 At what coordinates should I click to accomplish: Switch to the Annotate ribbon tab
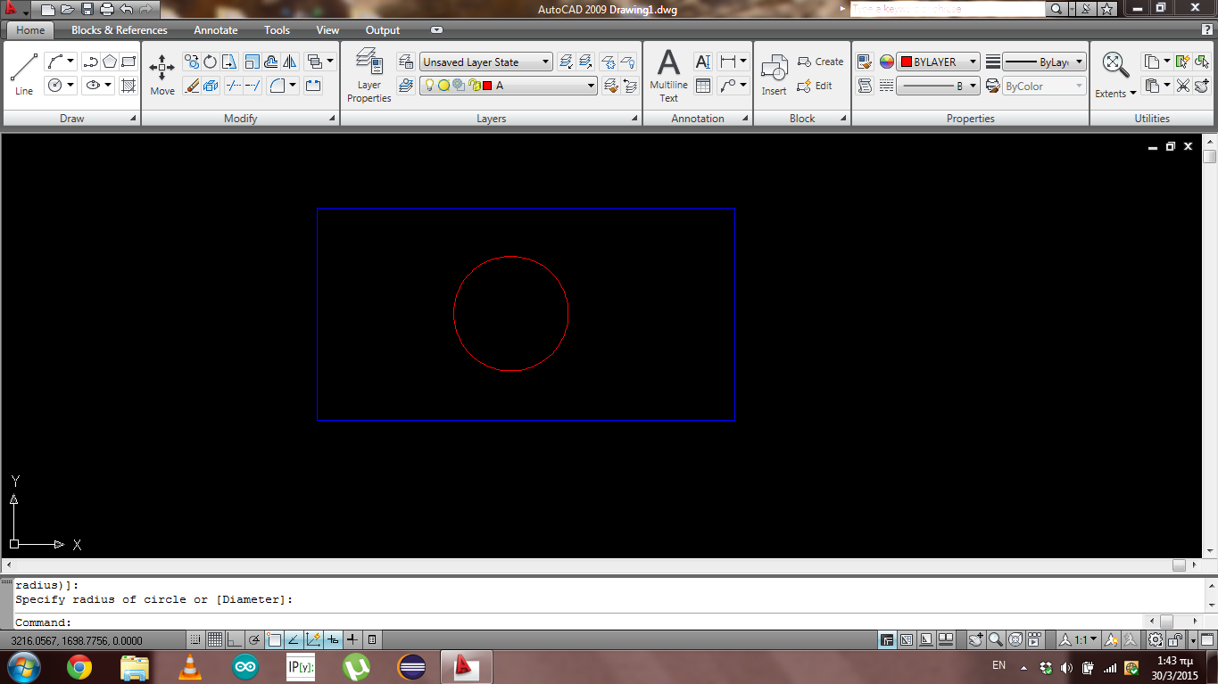point(215,29)
